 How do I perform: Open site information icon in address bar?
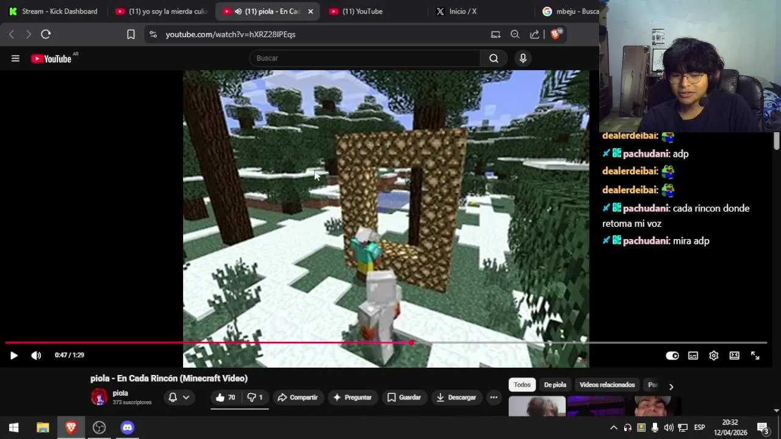click(x=153, y=34)
